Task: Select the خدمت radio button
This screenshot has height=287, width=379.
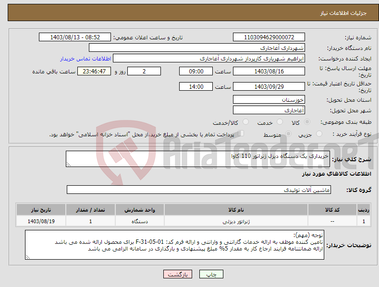Action: click(280, 122)
